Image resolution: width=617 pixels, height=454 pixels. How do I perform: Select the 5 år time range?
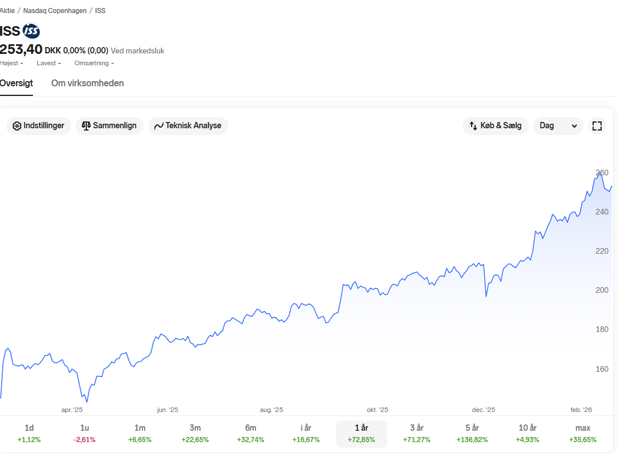[x=472, y=434]
